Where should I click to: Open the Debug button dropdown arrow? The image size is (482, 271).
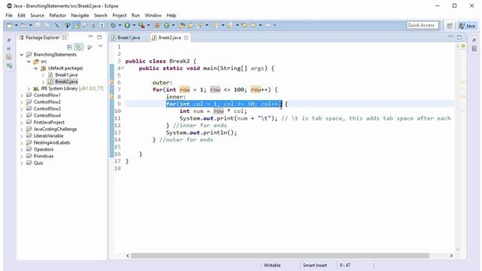click(x=120, y=26)
